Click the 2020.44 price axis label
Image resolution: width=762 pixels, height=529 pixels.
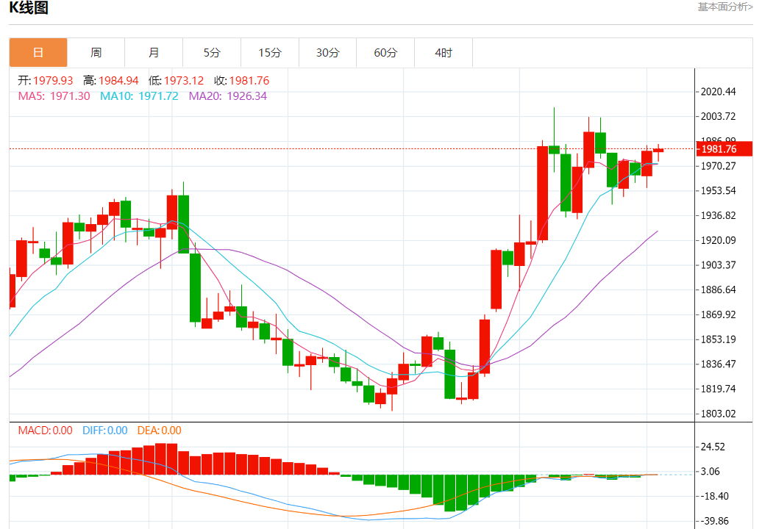pyautogui.click(x=719, y=92)
